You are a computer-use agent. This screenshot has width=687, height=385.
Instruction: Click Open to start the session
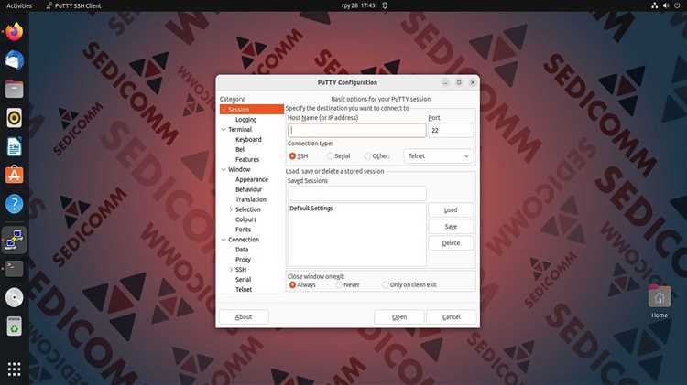399,317
